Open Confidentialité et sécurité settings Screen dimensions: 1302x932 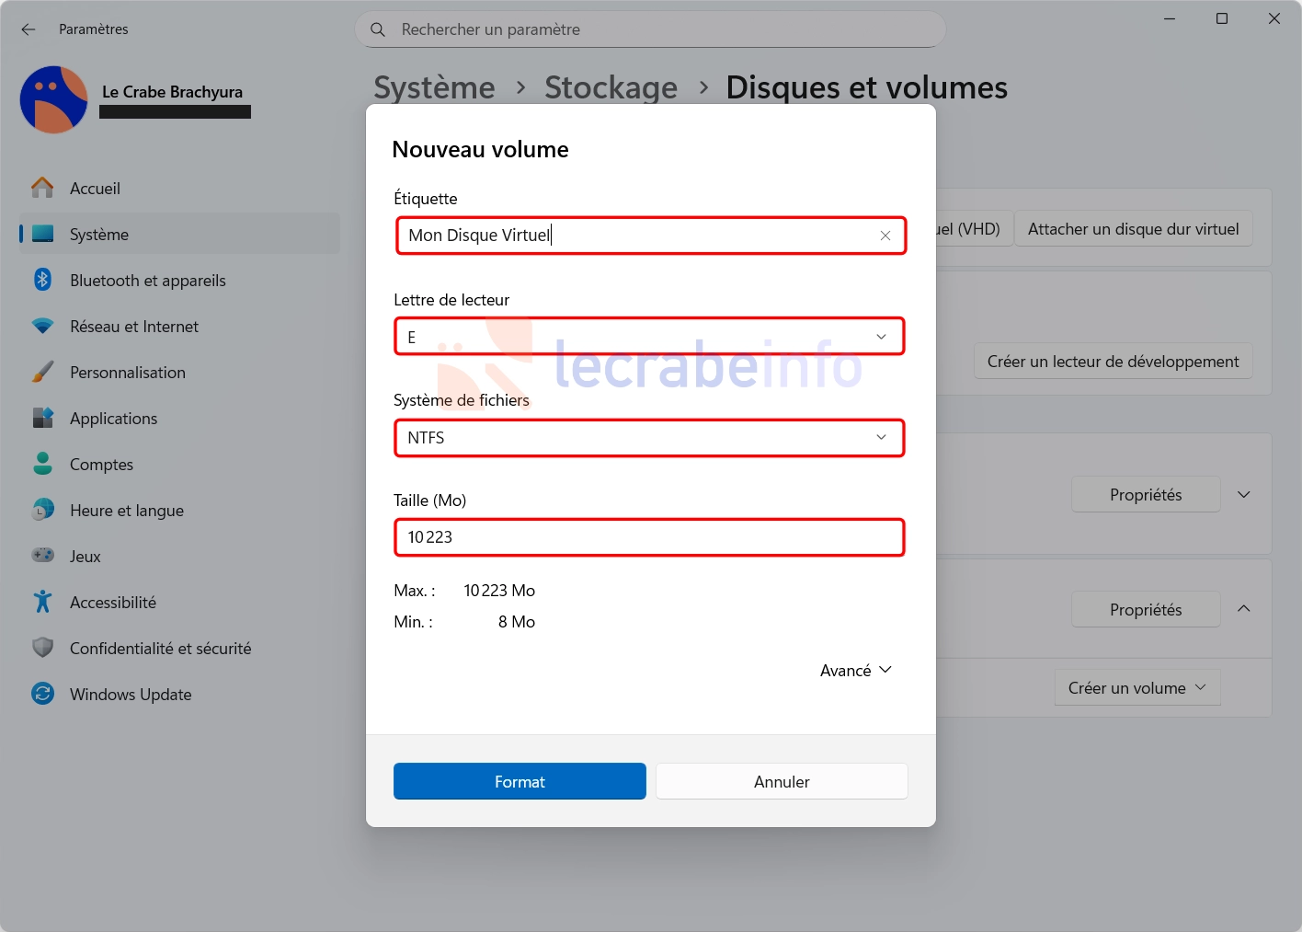(x=180, y=648)
